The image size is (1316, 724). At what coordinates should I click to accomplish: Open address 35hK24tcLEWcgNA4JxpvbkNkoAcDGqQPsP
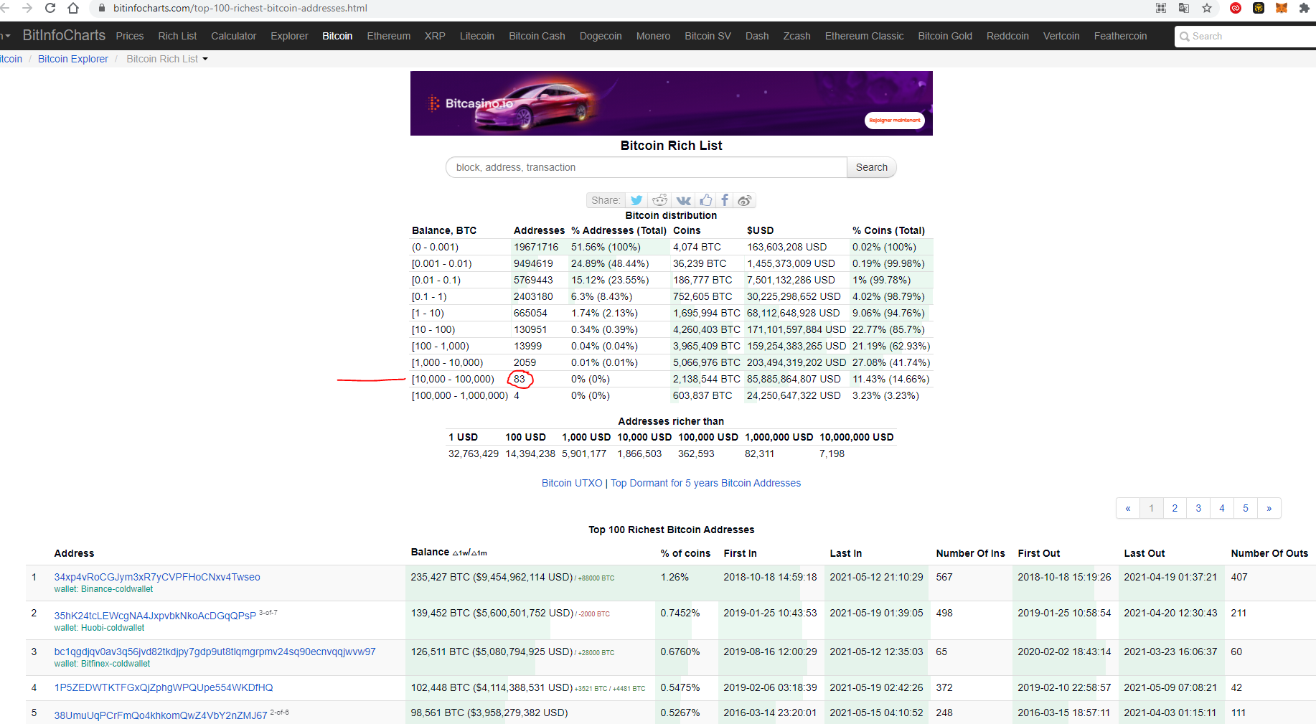(x=155, y=616)
